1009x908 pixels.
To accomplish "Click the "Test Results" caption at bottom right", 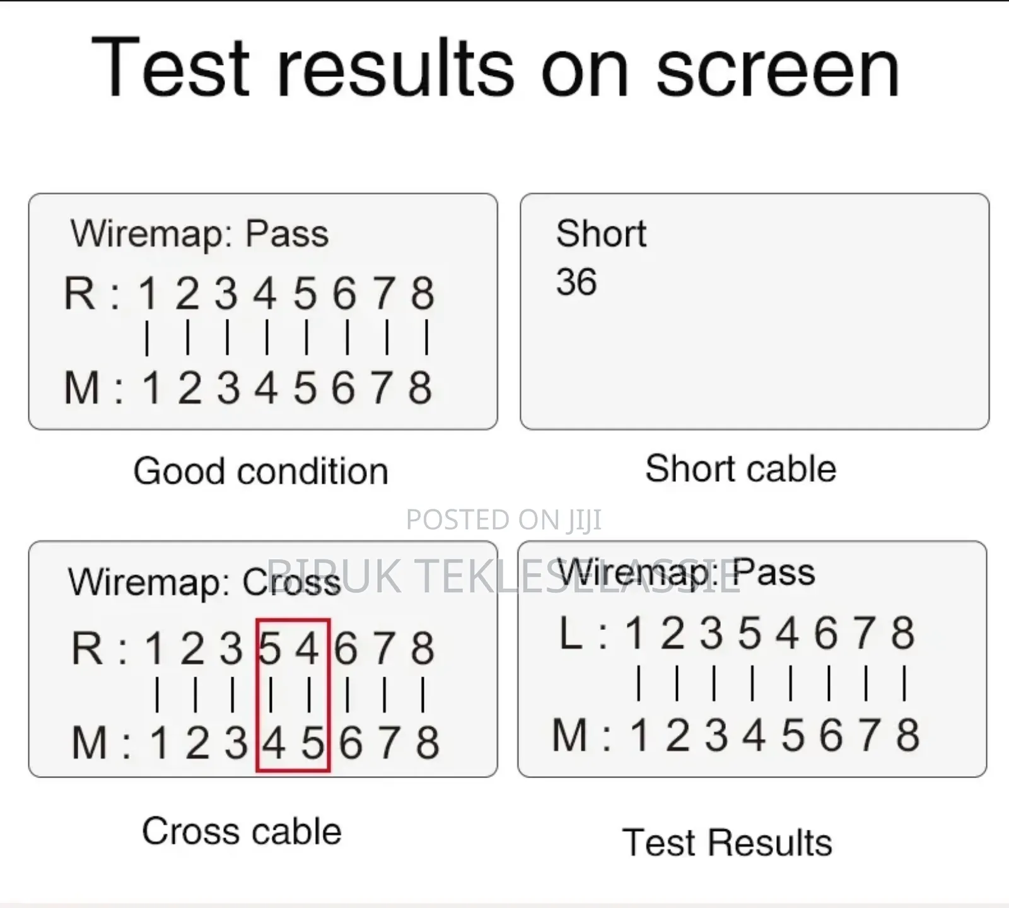I will coord(726,842).
